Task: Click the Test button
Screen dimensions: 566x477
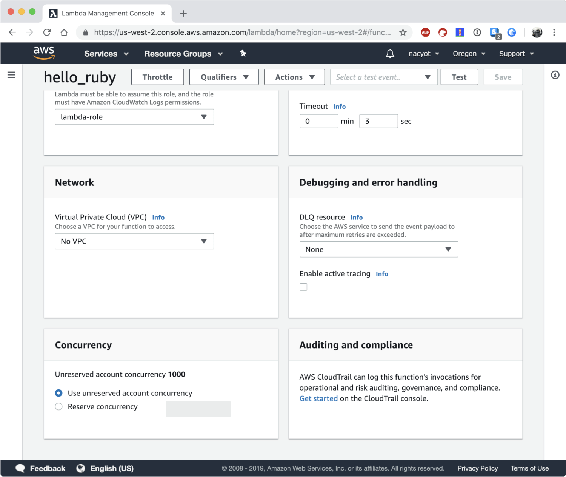Action: click(459, 77)
